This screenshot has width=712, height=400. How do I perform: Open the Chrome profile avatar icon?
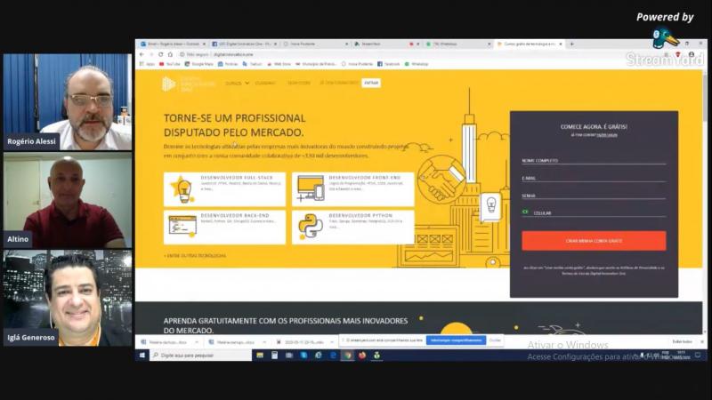pos(692,54)
